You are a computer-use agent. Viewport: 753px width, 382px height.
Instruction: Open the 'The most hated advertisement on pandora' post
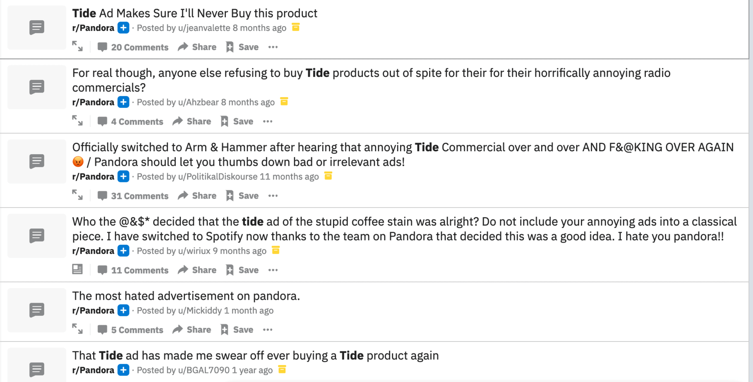tap(186, 296)
